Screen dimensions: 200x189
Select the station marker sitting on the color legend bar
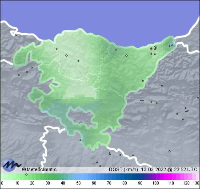(x=27, y=174)
